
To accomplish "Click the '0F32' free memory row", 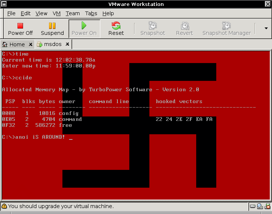I will (x=37, y=125).
